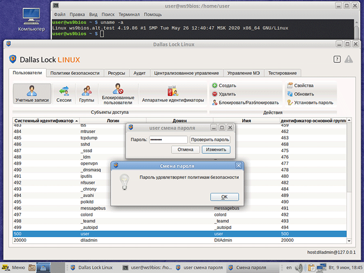Click Проверить пароль button

pyautogui.click(x=210, y=139)
